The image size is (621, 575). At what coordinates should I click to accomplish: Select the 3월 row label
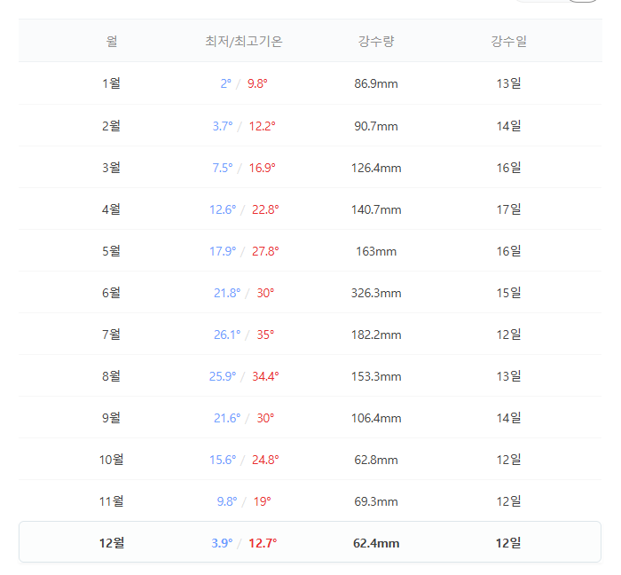[x=111, y=168]
